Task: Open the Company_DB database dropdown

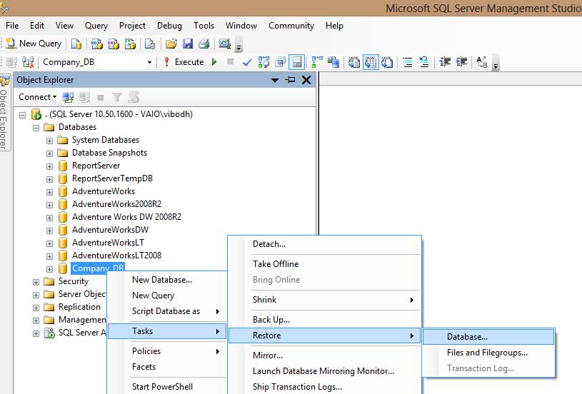Action: click(149, 62)
